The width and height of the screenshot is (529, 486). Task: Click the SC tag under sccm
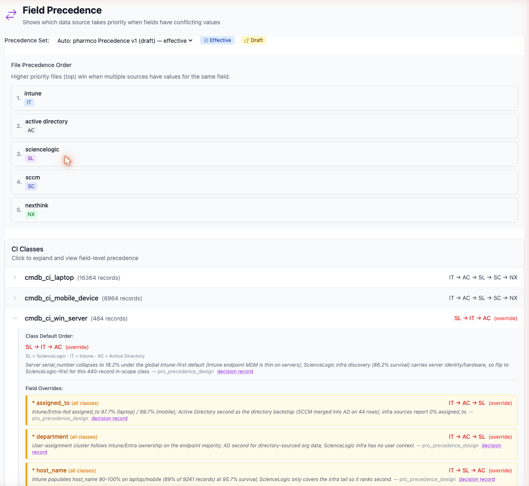pyautogui.click(x=31, y=186)
